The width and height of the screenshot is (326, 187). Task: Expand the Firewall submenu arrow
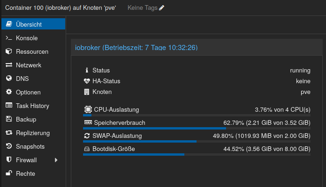56,160
